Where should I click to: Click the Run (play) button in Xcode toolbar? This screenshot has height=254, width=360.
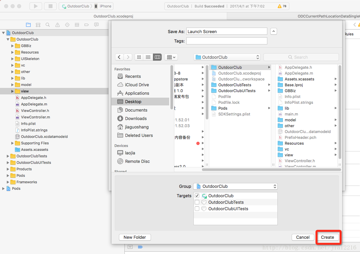[36, 6]
